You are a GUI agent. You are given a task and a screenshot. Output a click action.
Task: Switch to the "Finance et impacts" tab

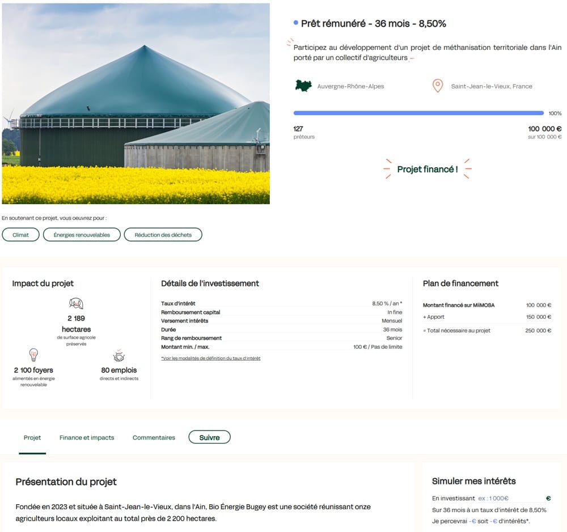coord(86,437)
